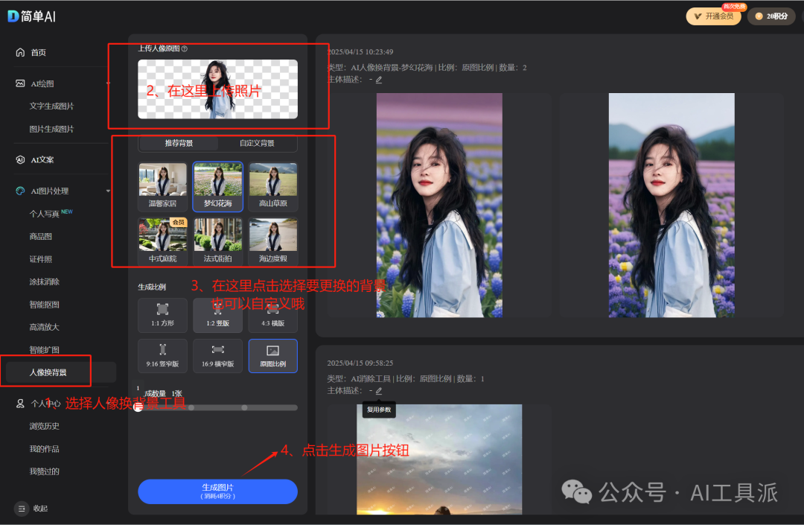The height and width of the screenshot is (525, 804).
Task: Collapse the AI绘图 section arrow
Action: click(108, 83)
